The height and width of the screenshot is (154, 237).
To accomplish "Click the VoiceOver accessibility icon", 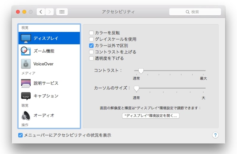I will coord(26,64).
